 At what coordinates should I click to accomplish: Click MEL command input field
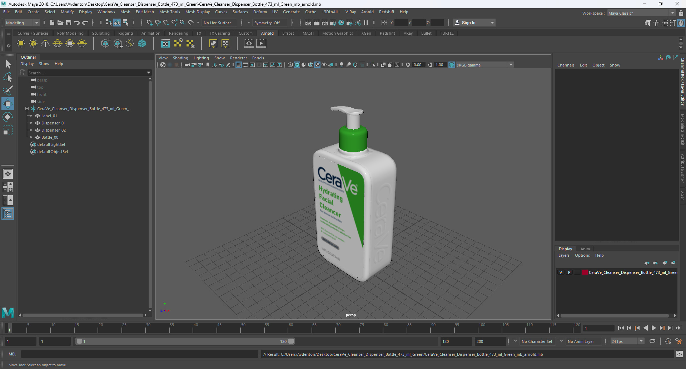[139, 354]
